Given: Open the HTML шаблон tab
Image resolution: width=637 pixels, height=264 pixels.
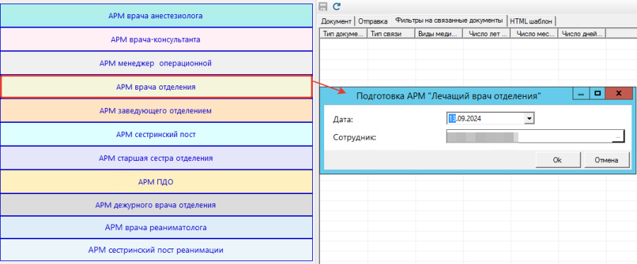Looking at the screenshot, I should pos(532,21).
